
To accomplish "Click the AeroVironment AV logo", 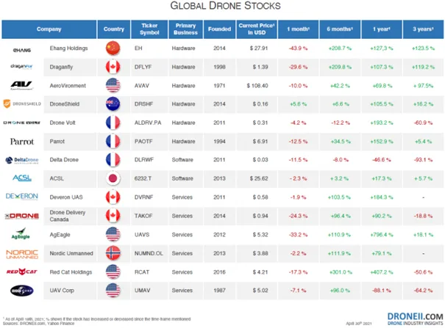I will coord(20,85).
